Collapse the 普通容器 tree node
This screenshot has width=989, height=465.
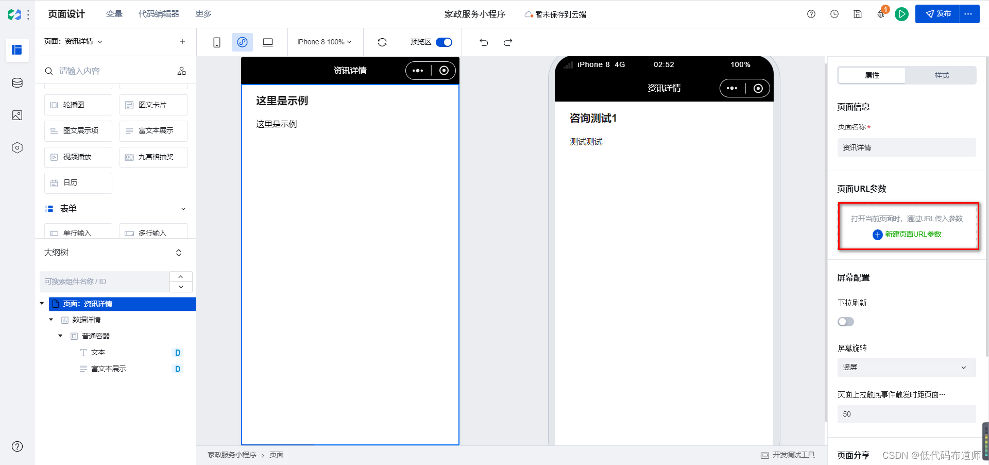[60, 336]
